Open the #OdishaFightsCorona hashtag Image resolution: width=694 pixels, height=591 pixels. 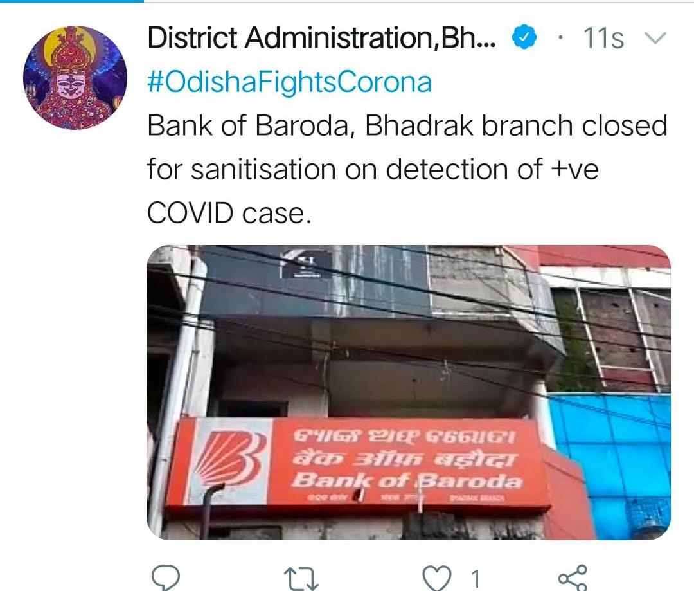(289, 82)
